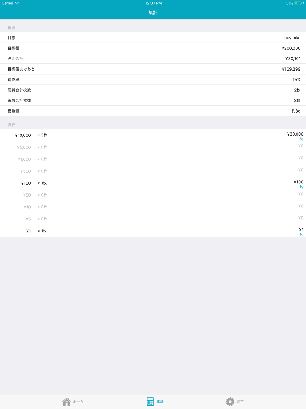Tap the 貯金合計 ¥30,101 row
Viewport: 306px width, 409px height.
pos(153,59)
